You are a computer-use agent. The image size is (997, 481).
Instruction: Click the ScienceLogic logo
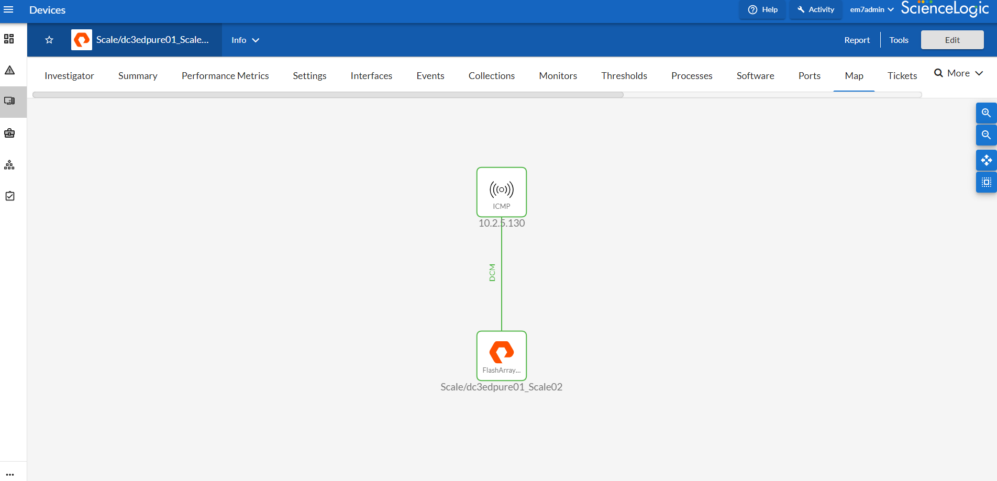(945, 8)
